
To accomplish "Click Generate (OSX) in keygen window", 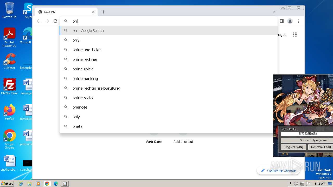I will tap(321, 147).
